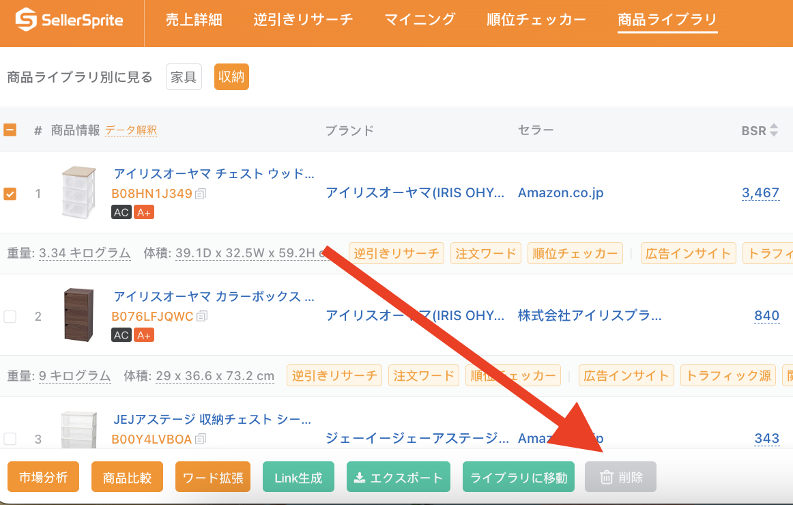This screenshot has height=505, width=793.
Task: Select the 家具 library filter
Action: 184,77
